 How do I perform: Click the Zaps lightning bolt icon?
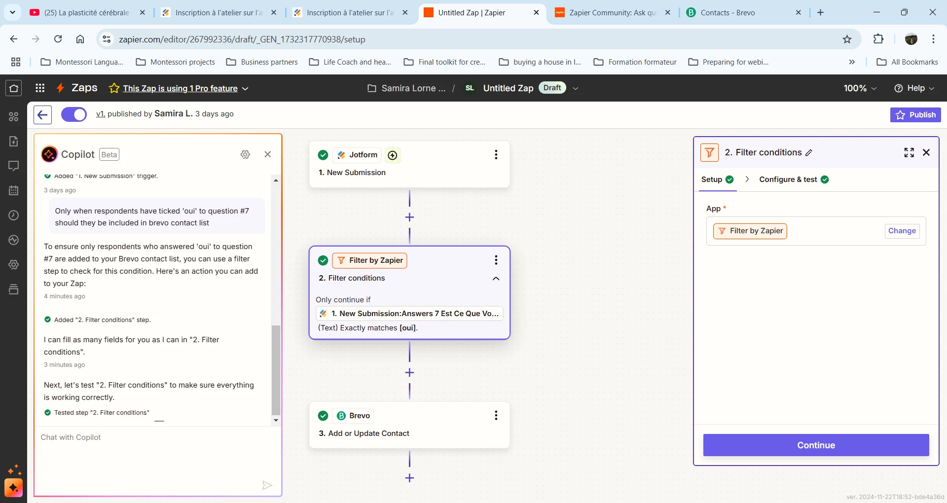pyautogui.click(x=60, y=88)
